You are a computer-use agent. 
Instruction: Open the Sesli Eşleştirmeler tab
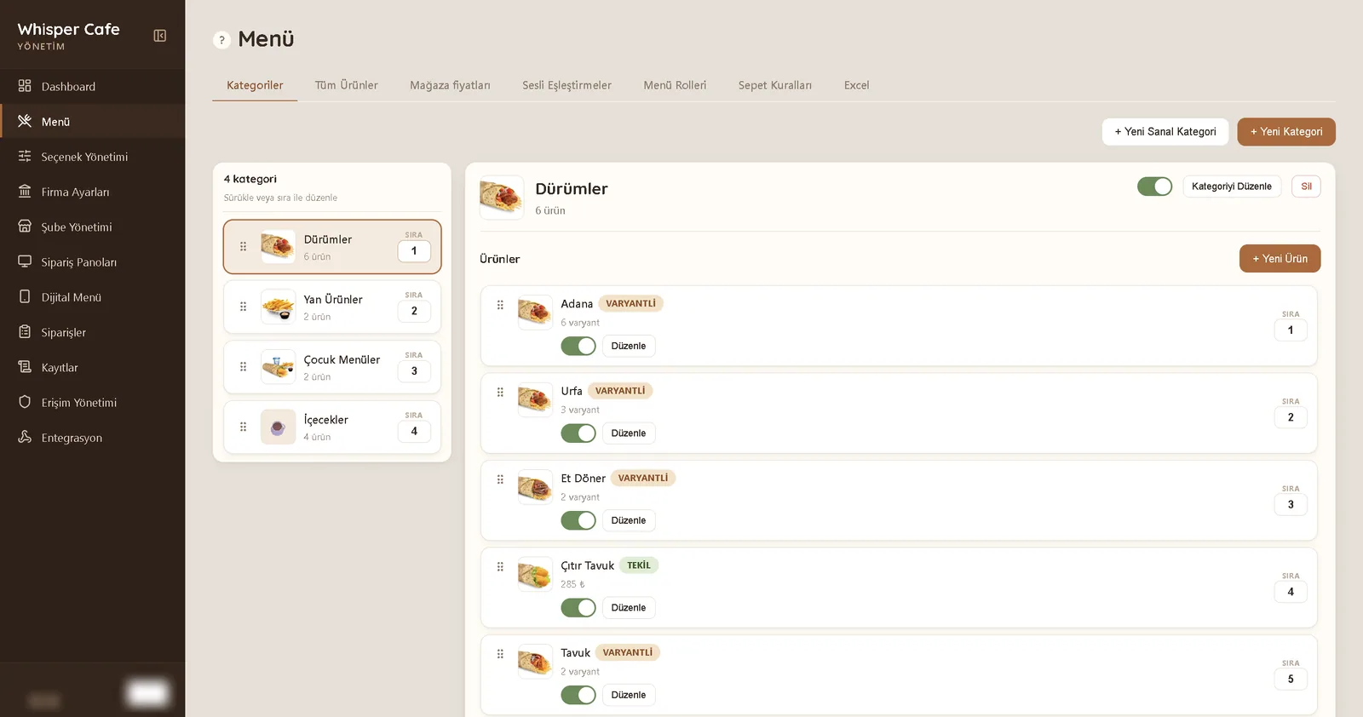click(x=566, y=85)
